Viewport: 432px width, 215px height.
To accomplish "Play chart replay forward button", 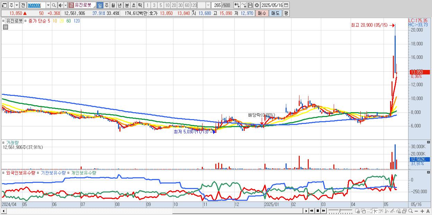I will pyautogui.click(x=306, y=211).
